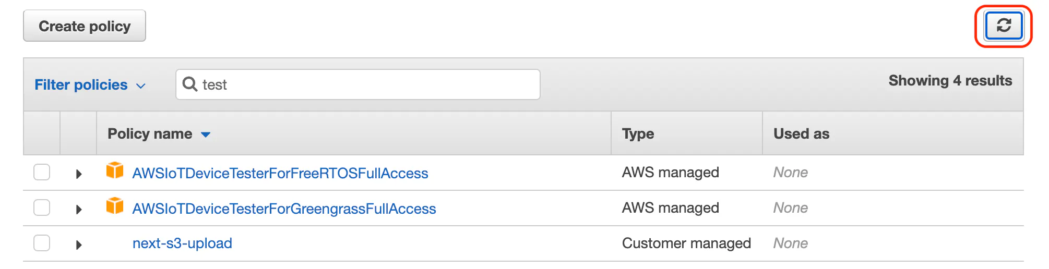The width and height of the screenshot is (1049, 269).
Task: Open the AWSIoTDeviceTesterForGreengrassFullAccess policy link
Action: 284,209
